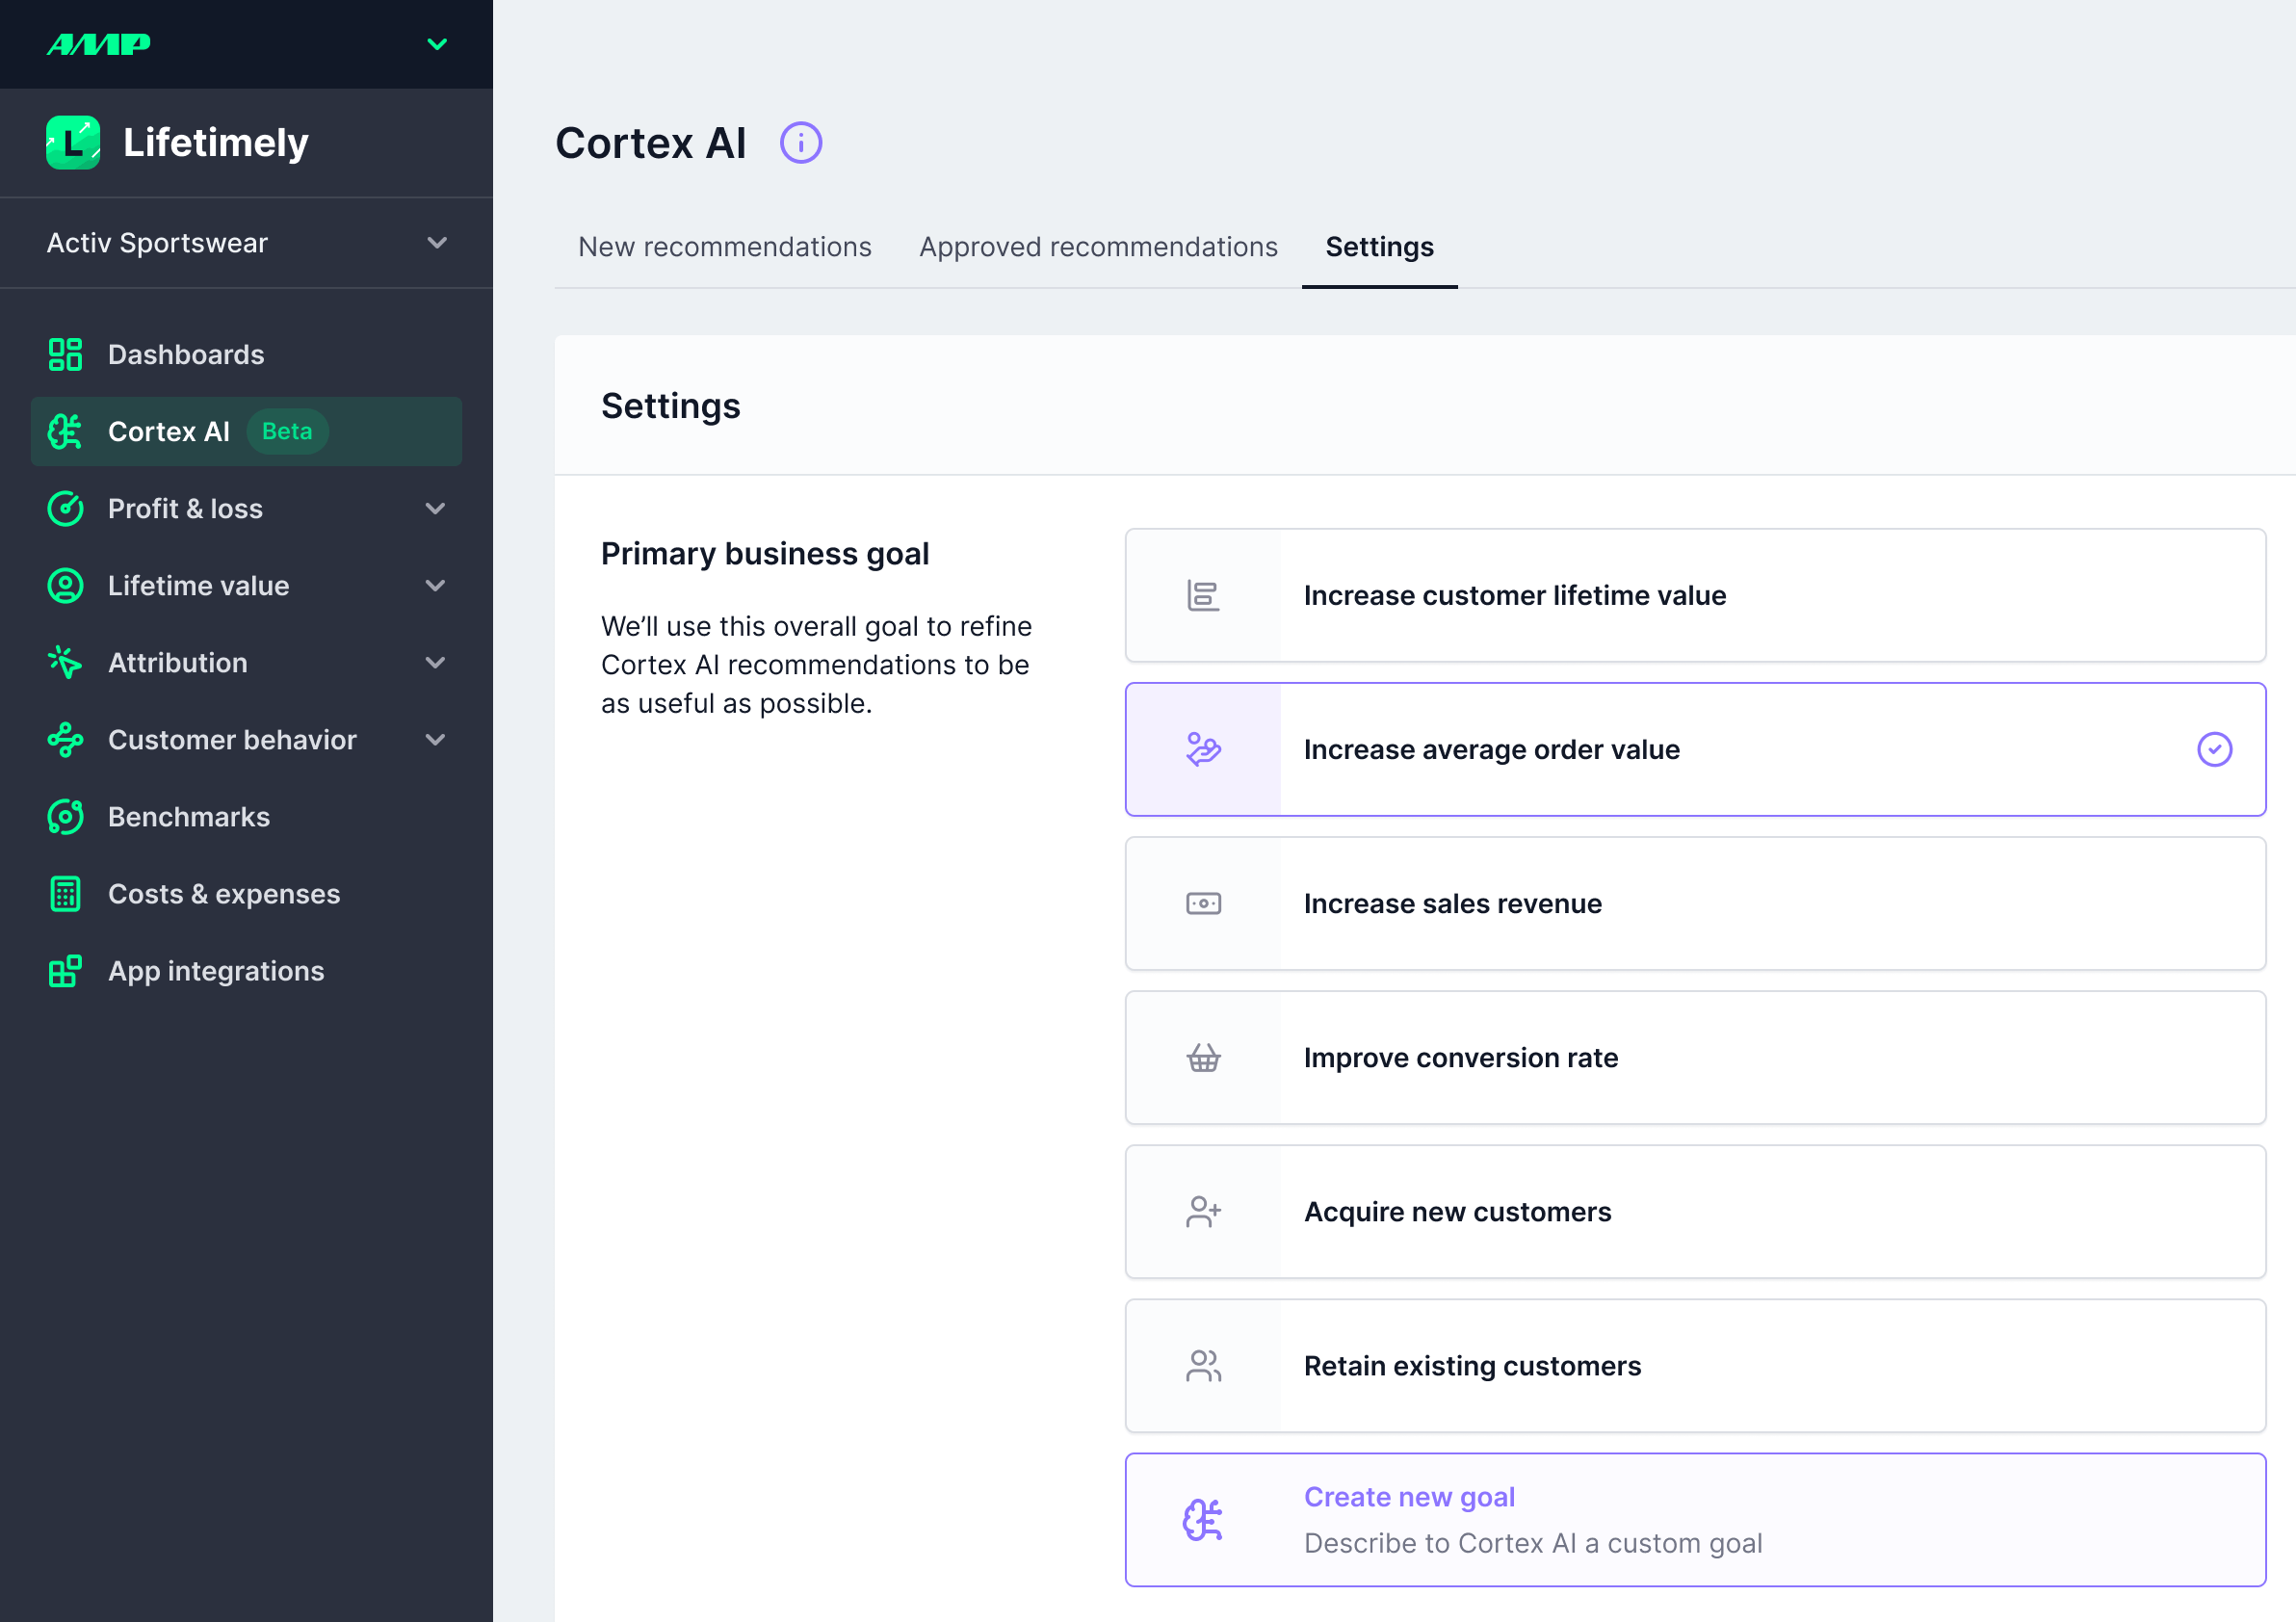The height and width of the screenshot is (1622, 2296).
Task: Open the AMP app switcher dropdown arrow
Action: pos(437,44)
